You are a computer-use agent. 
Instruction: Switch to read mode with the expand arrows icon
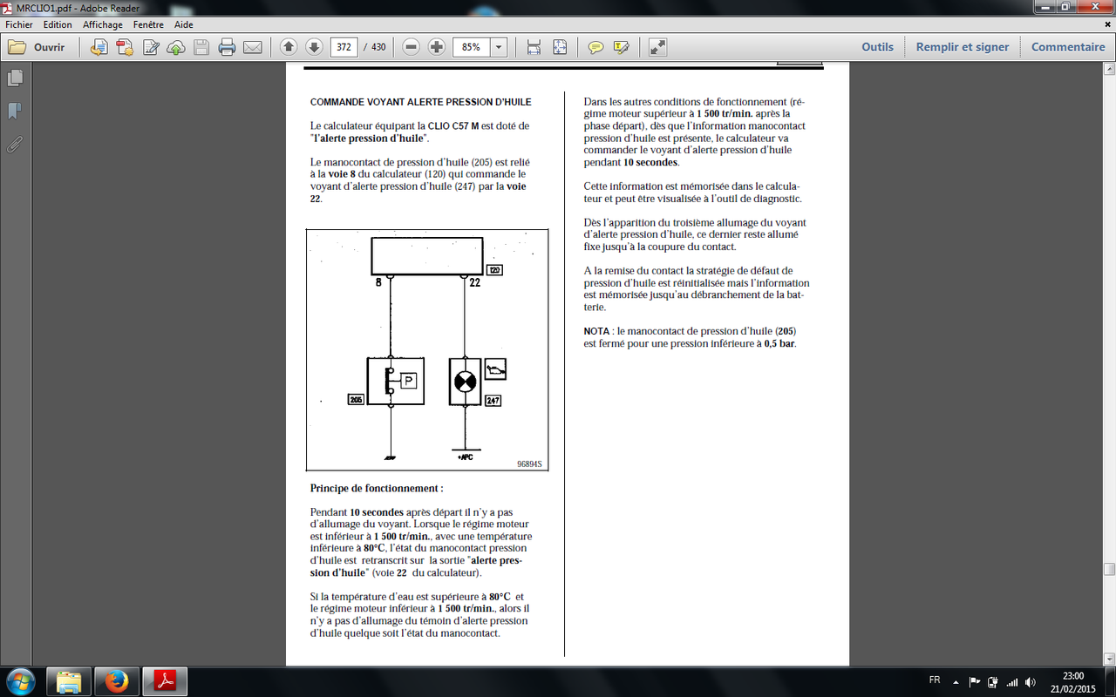657,47
